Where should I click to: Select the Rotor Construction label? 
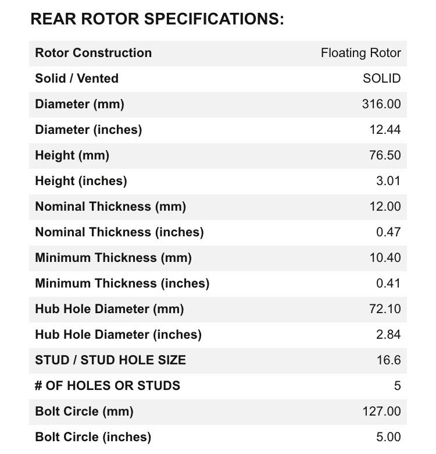(x=94, y=53)
